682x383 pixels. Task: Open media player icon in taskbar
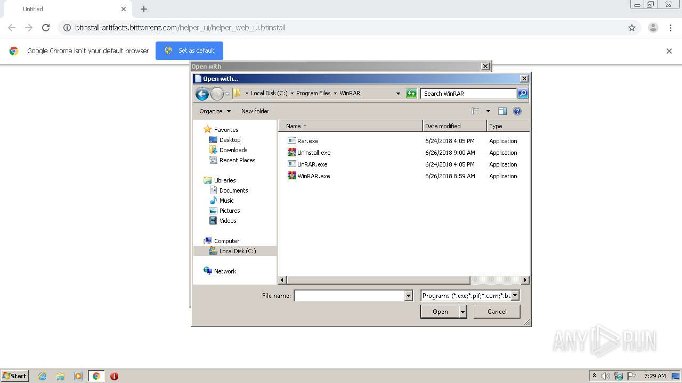[x=78, y=376]
